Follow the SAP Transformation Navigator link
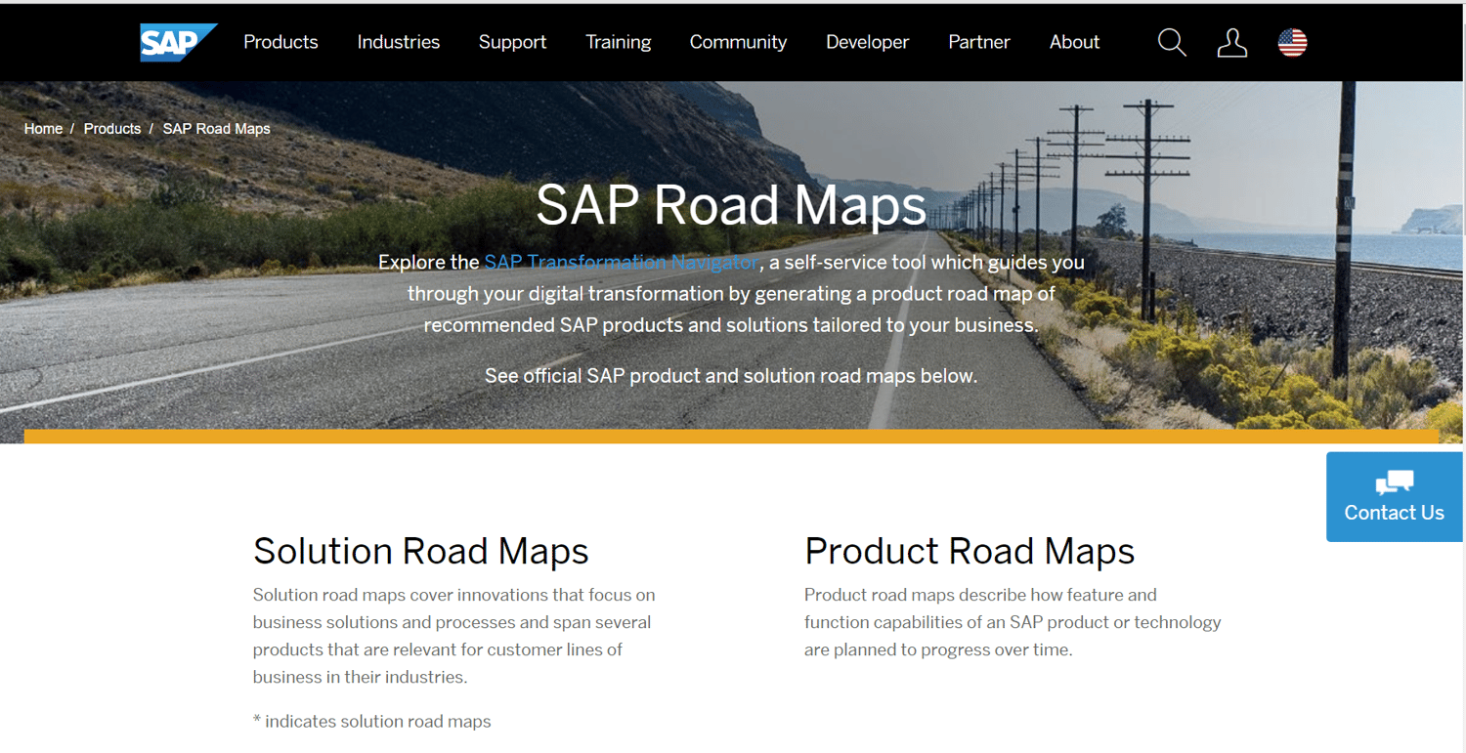Viewport: 1466px width, 753px height. pyautogui.click(x=622, y=262)
